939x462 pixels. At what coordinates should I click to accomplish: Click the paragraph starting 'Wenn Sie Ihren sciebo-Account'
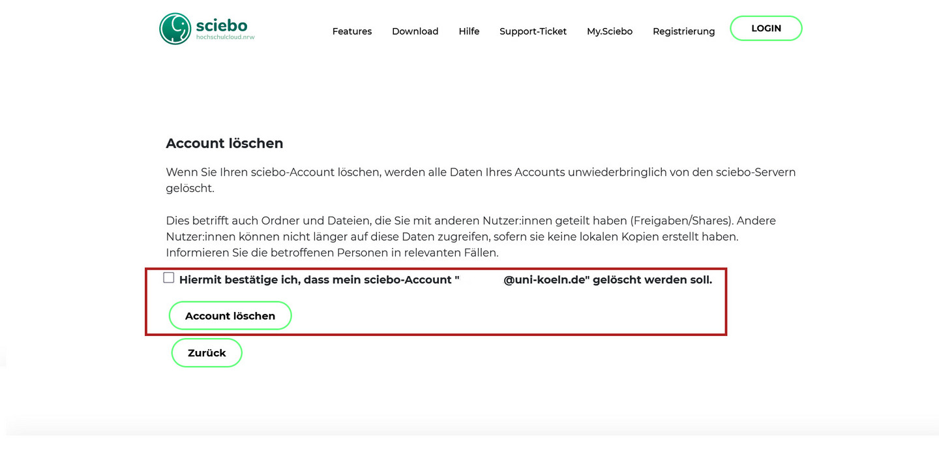click(481, 180)
